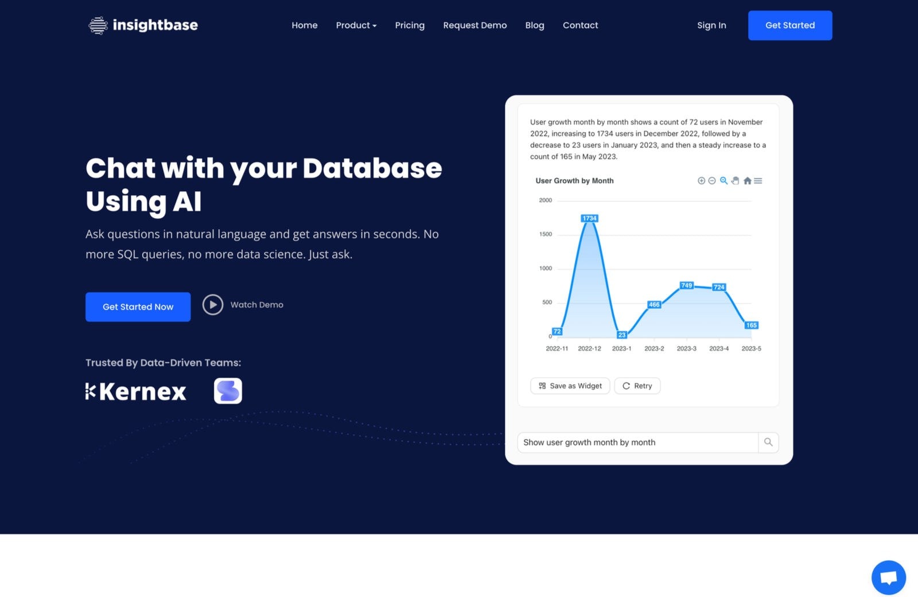Viewport: 918px width, 597px height.
Task: Open the Contact page
Action: pos(580,25)
